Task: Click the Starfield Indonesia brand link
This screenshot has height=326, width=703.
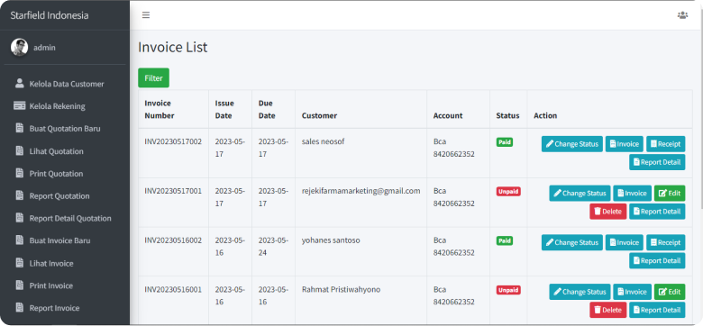Action: [x=50, y=15]
